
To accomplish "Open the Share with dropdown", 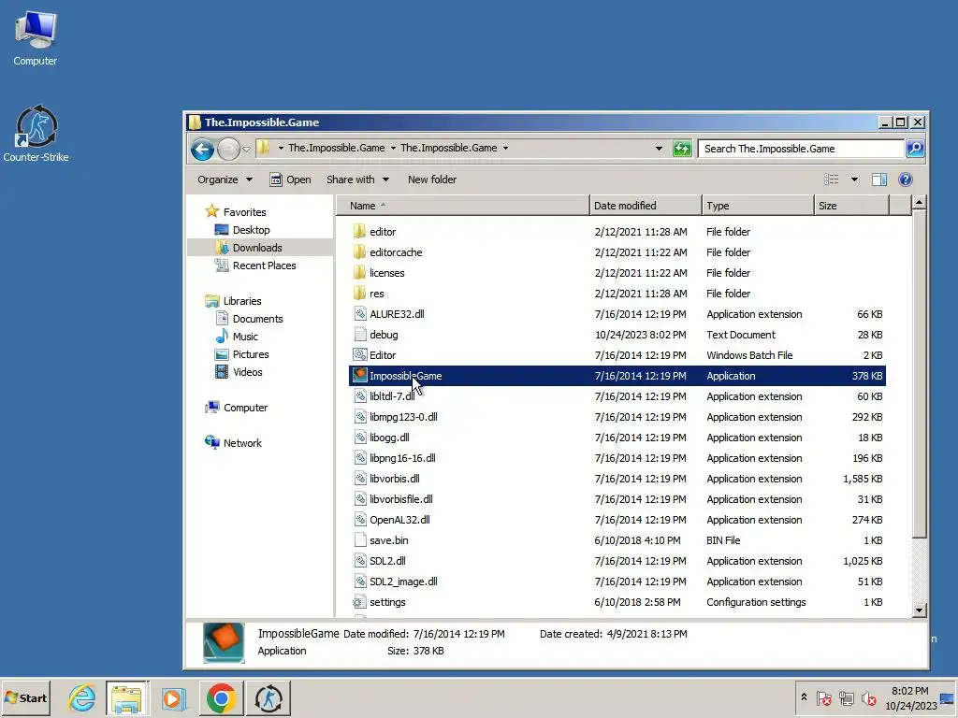I will pyautogui.click(x=357, y=179).
